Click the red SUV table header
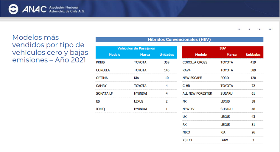280x152 pixels. (x=222, y=48)
